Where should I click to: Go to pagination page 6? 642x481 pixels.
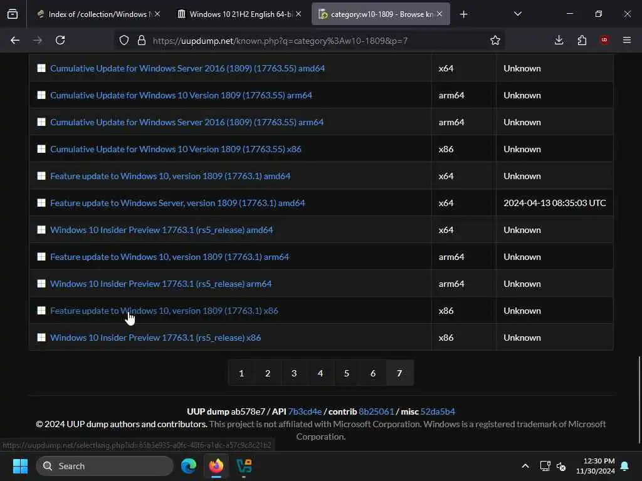click(373, 373)
